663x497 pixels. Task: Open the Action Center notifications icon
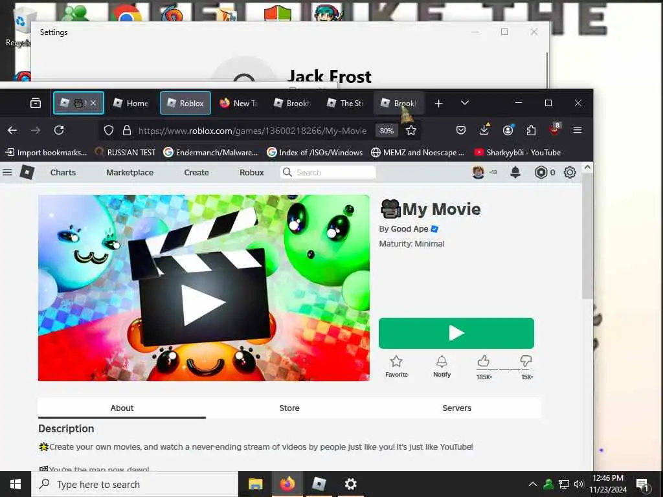[x=643, y=484]
